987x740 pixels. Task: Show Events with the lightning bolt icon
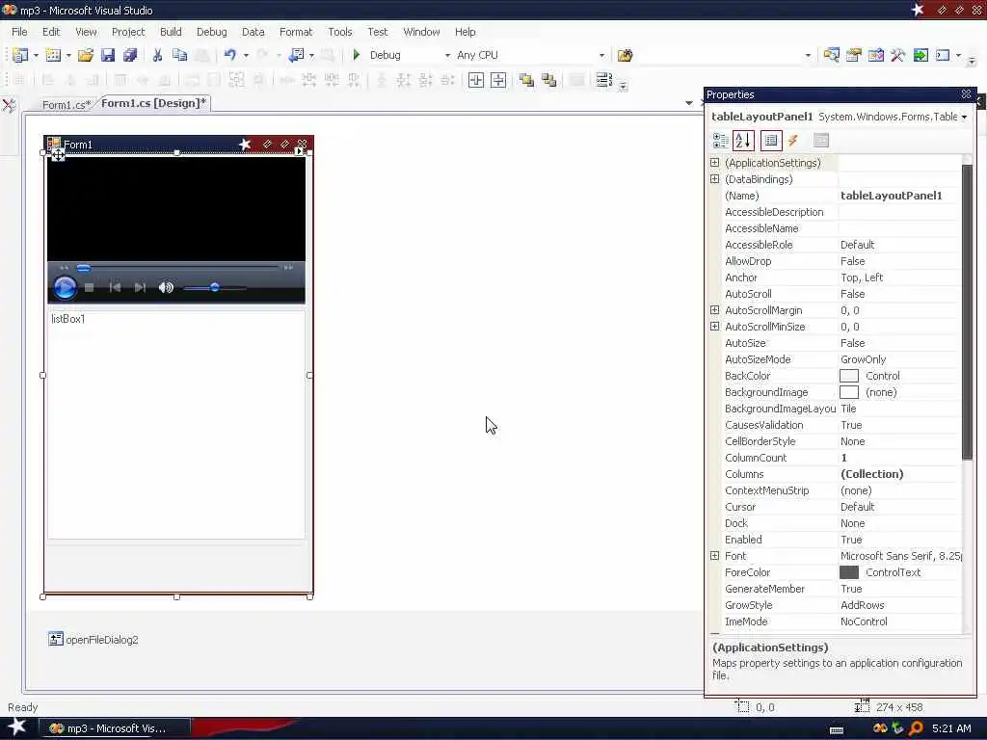[x=793, y=141]
